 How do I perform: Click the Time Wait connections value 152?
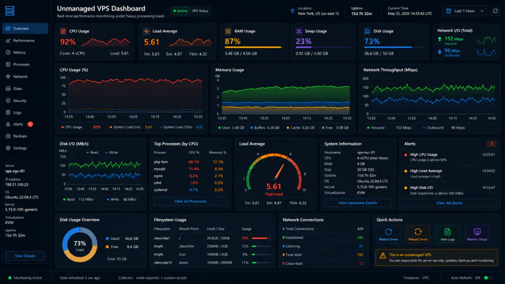(360, 255)
